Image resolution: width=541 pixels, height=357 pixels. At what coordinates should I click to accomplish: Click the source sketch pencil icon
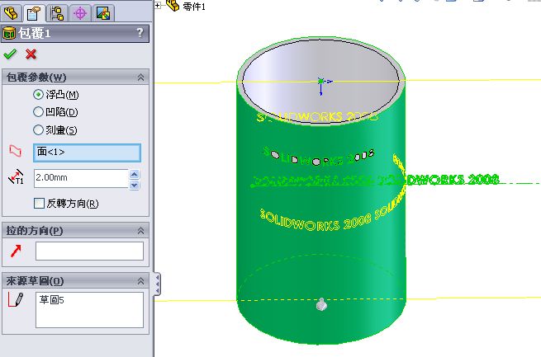(x=16, y=299)
